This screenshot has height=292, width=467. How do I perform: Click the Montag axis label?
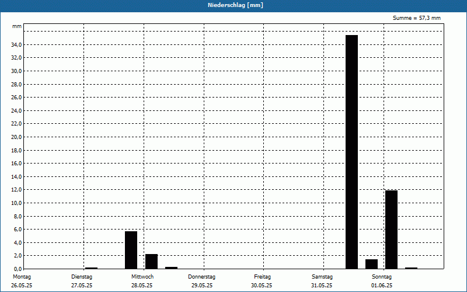pos(22,277)
